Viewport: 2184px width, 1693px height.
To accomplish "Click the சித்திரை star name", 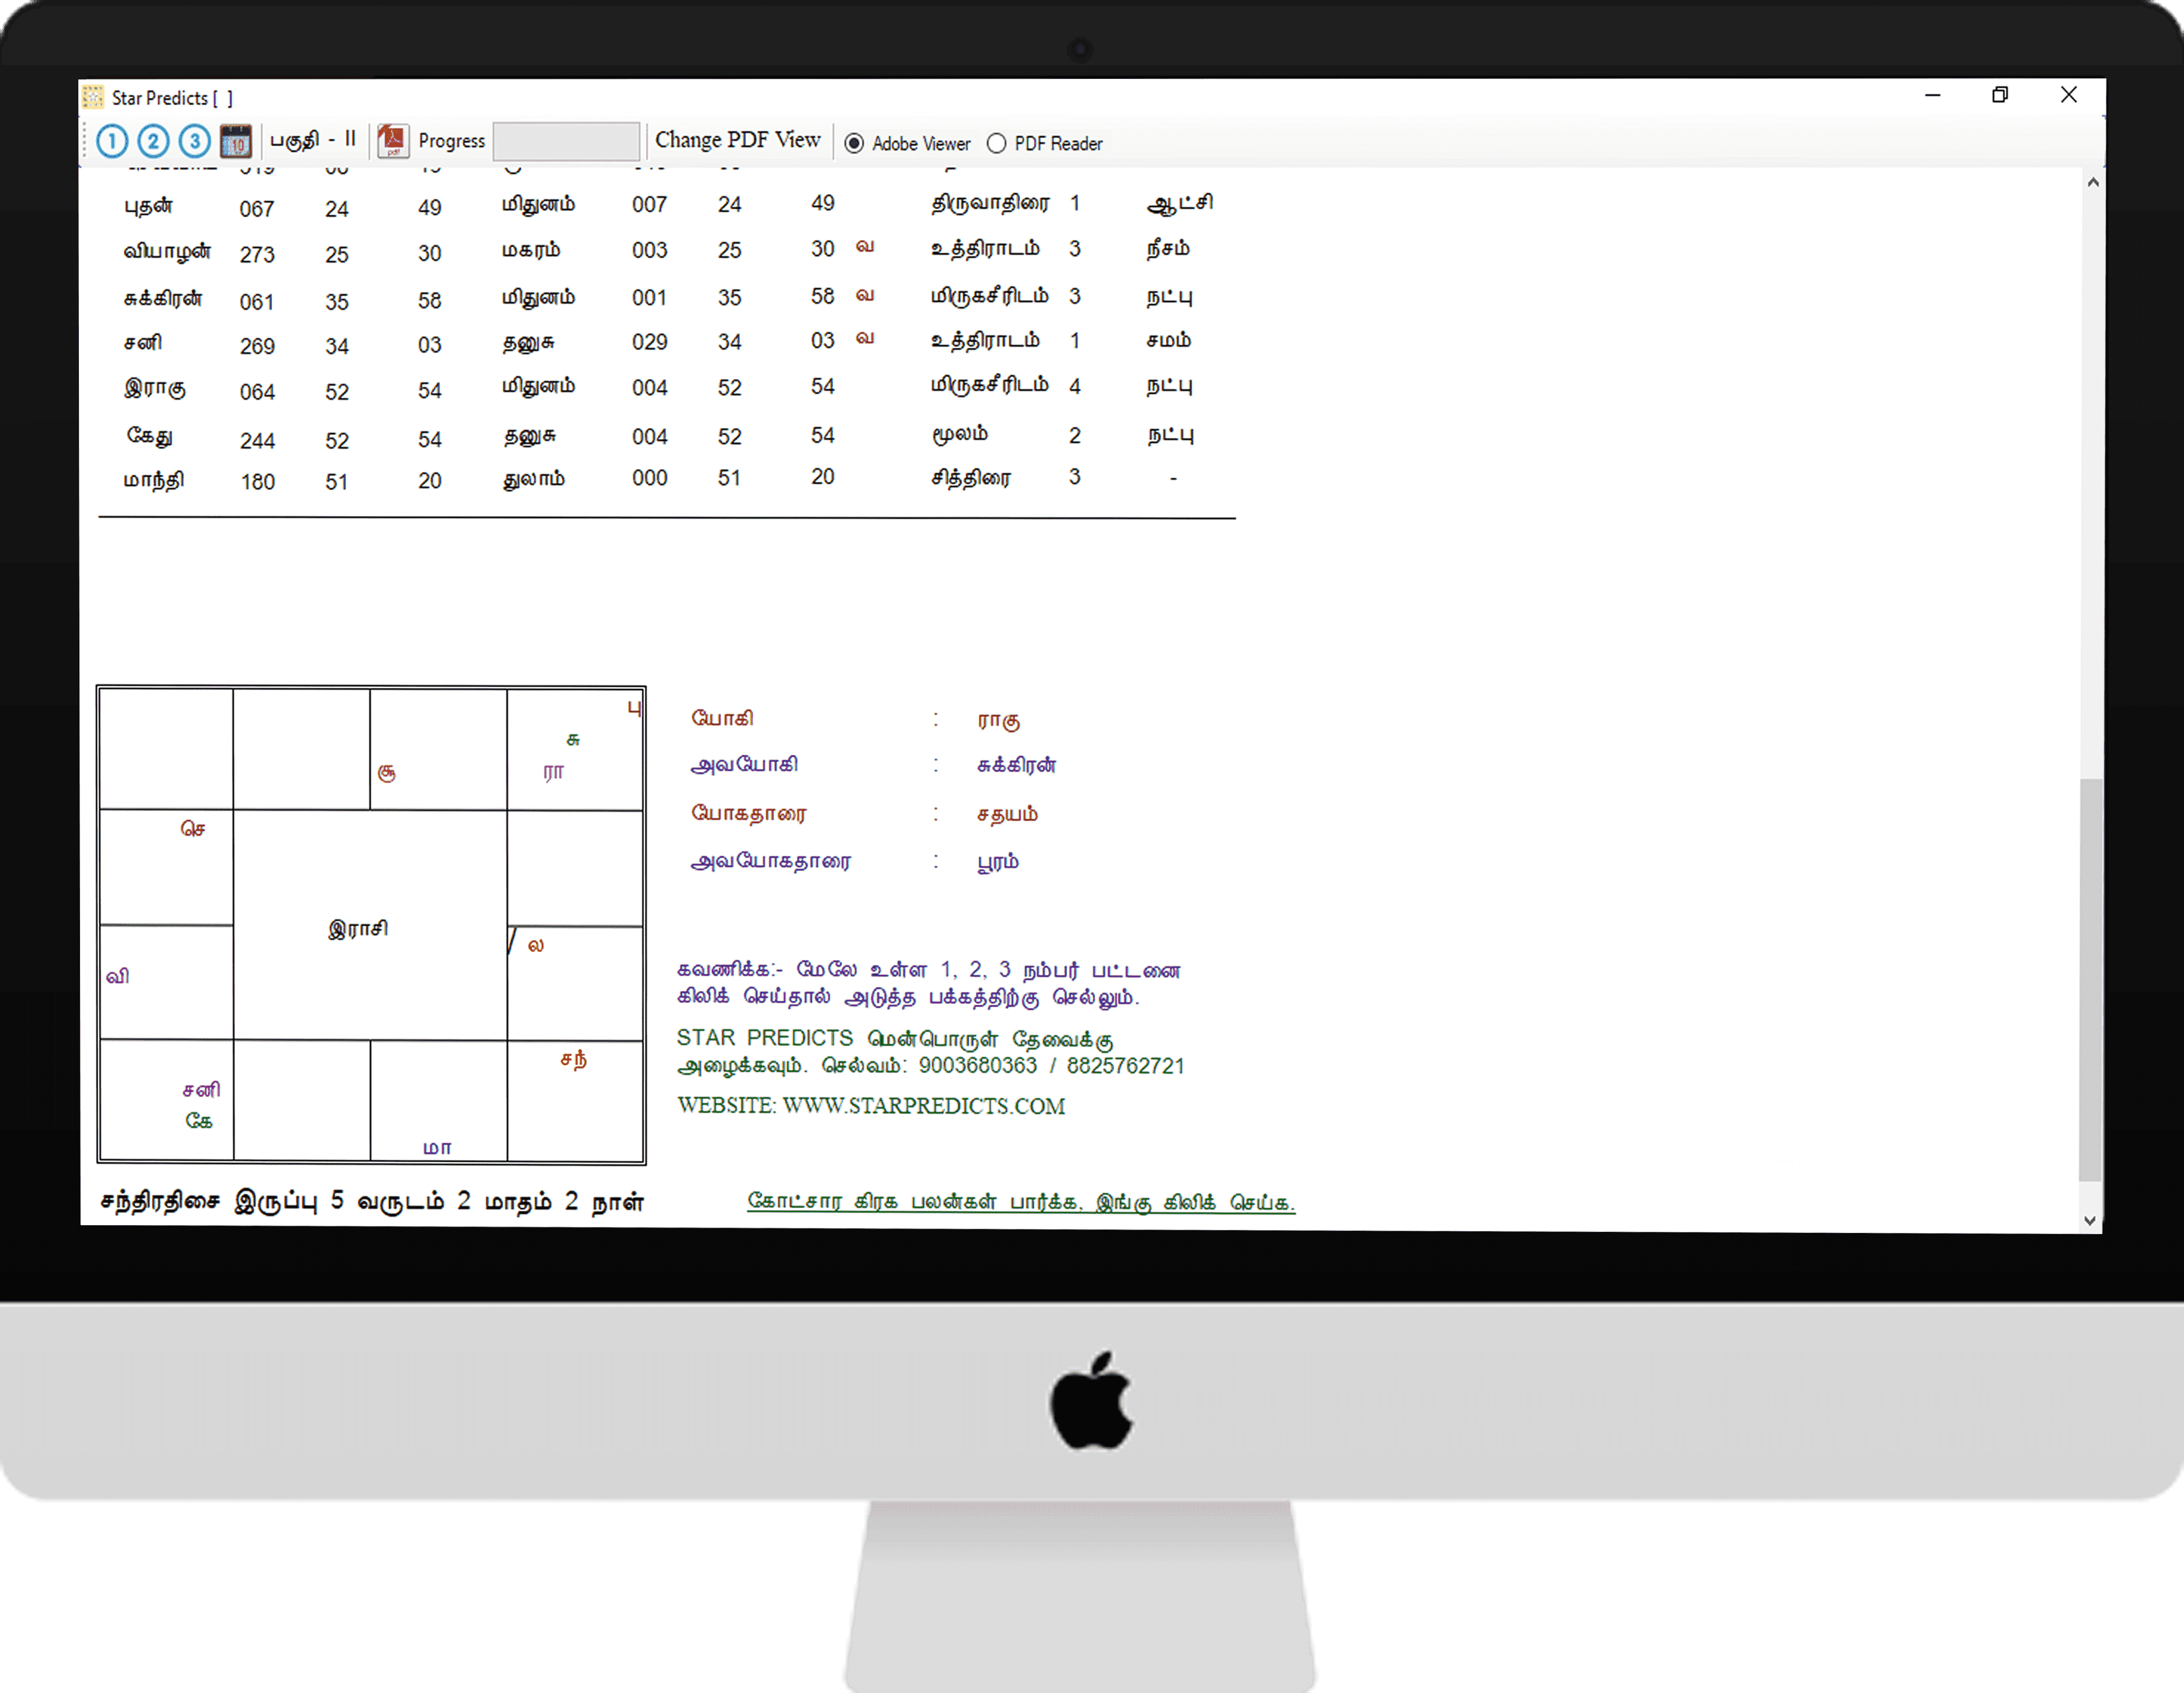I will [971, 478].
